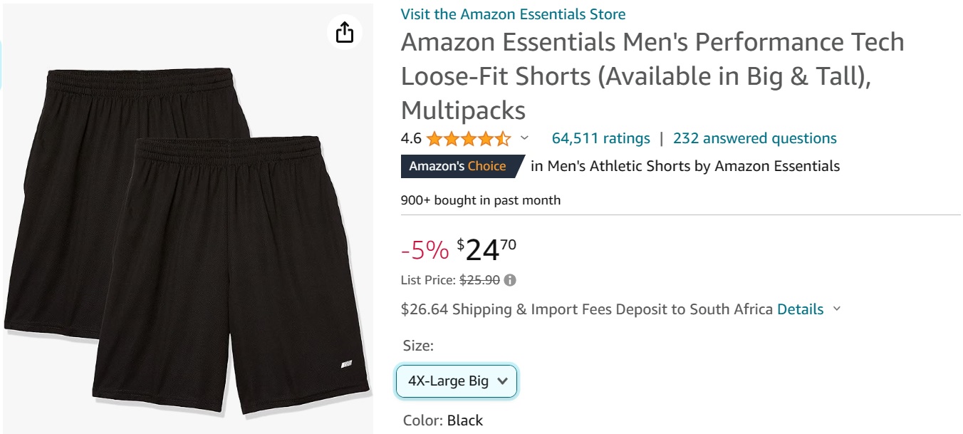Expand the rating breakdown chevron beside stars
Screen dimensions: 963x434
tap(525, 138)
